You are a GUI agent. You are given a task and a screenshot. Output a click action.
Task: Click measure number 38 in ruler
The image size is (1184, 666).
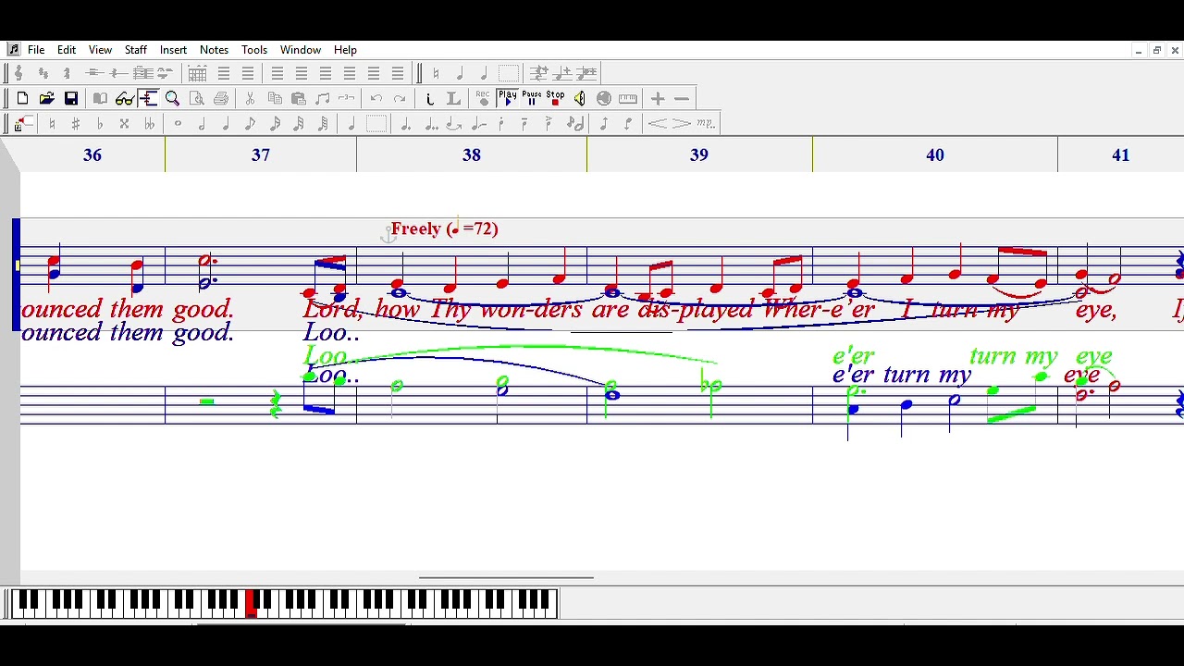pyautogui.click(x=472, y=155)
